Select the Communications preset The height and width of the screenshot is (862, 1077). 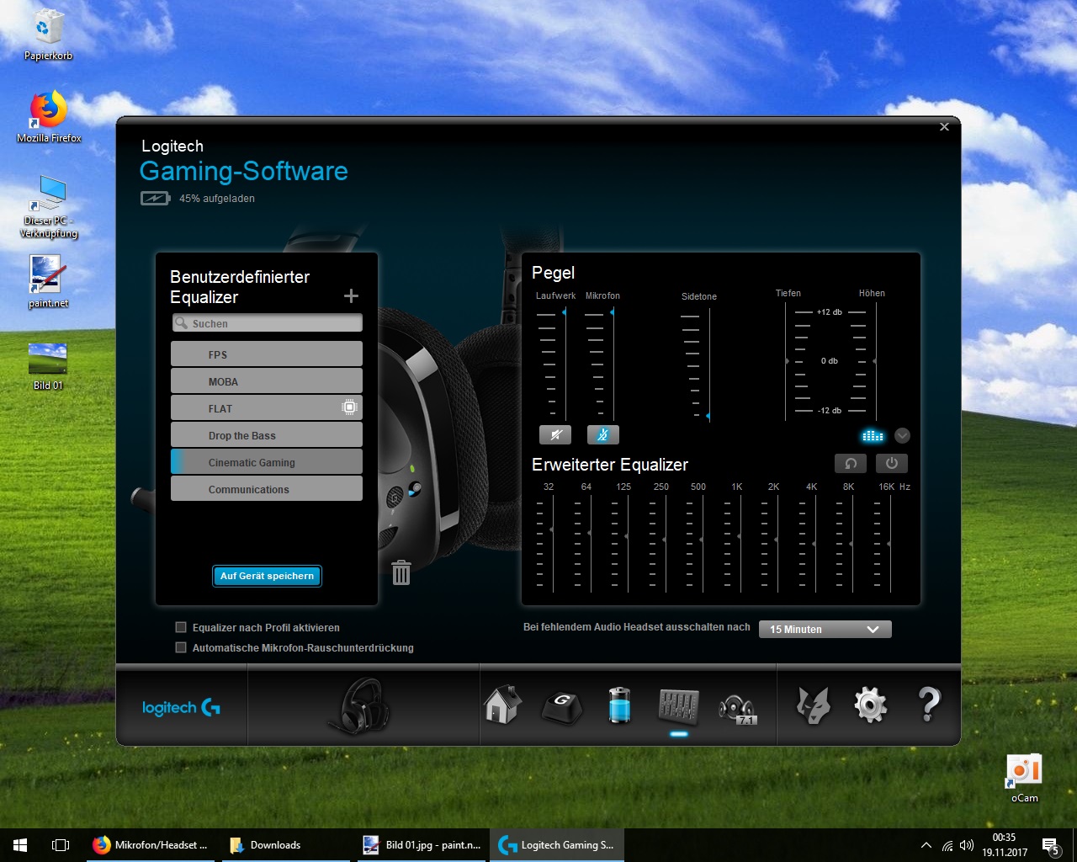point(267,489)
